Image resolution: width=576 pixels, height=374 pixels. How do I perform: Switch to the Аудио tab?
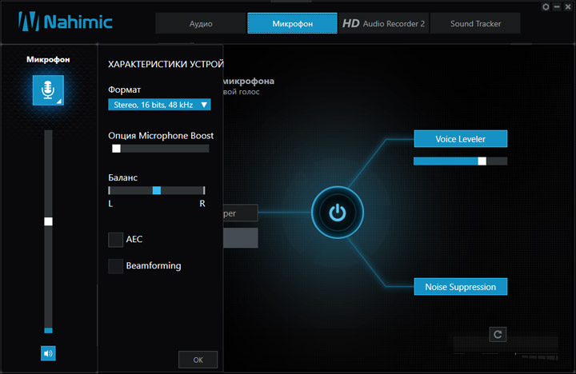pyautogui.click(x=201, y=23)
